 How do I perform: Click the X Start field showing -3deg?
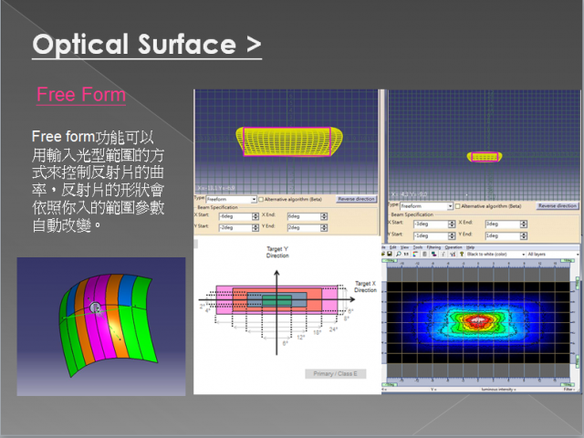click(x=426, y=223)
